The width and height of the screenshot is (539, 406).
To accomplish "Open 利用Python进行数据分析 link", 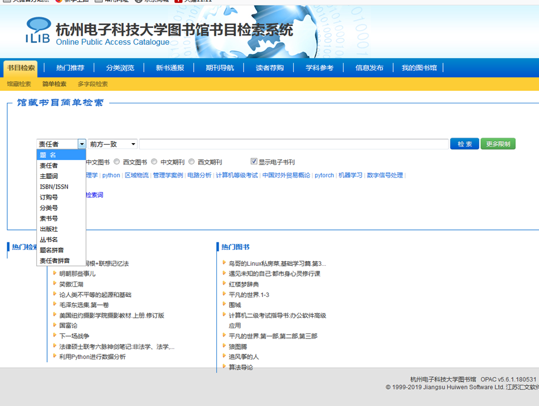I will (93, 357).
